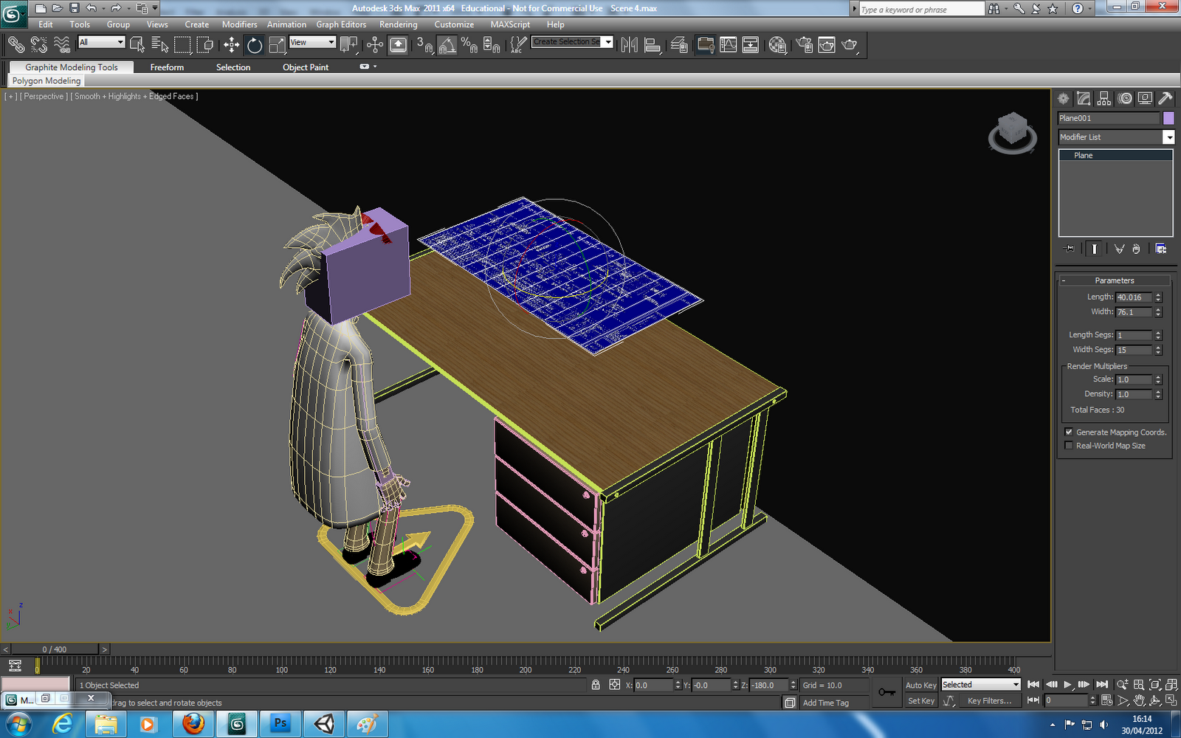Choose the Select and Uniform Scale tool
Image resolution: width=1181 pixels, height=738 pixels.
point(277,45)
